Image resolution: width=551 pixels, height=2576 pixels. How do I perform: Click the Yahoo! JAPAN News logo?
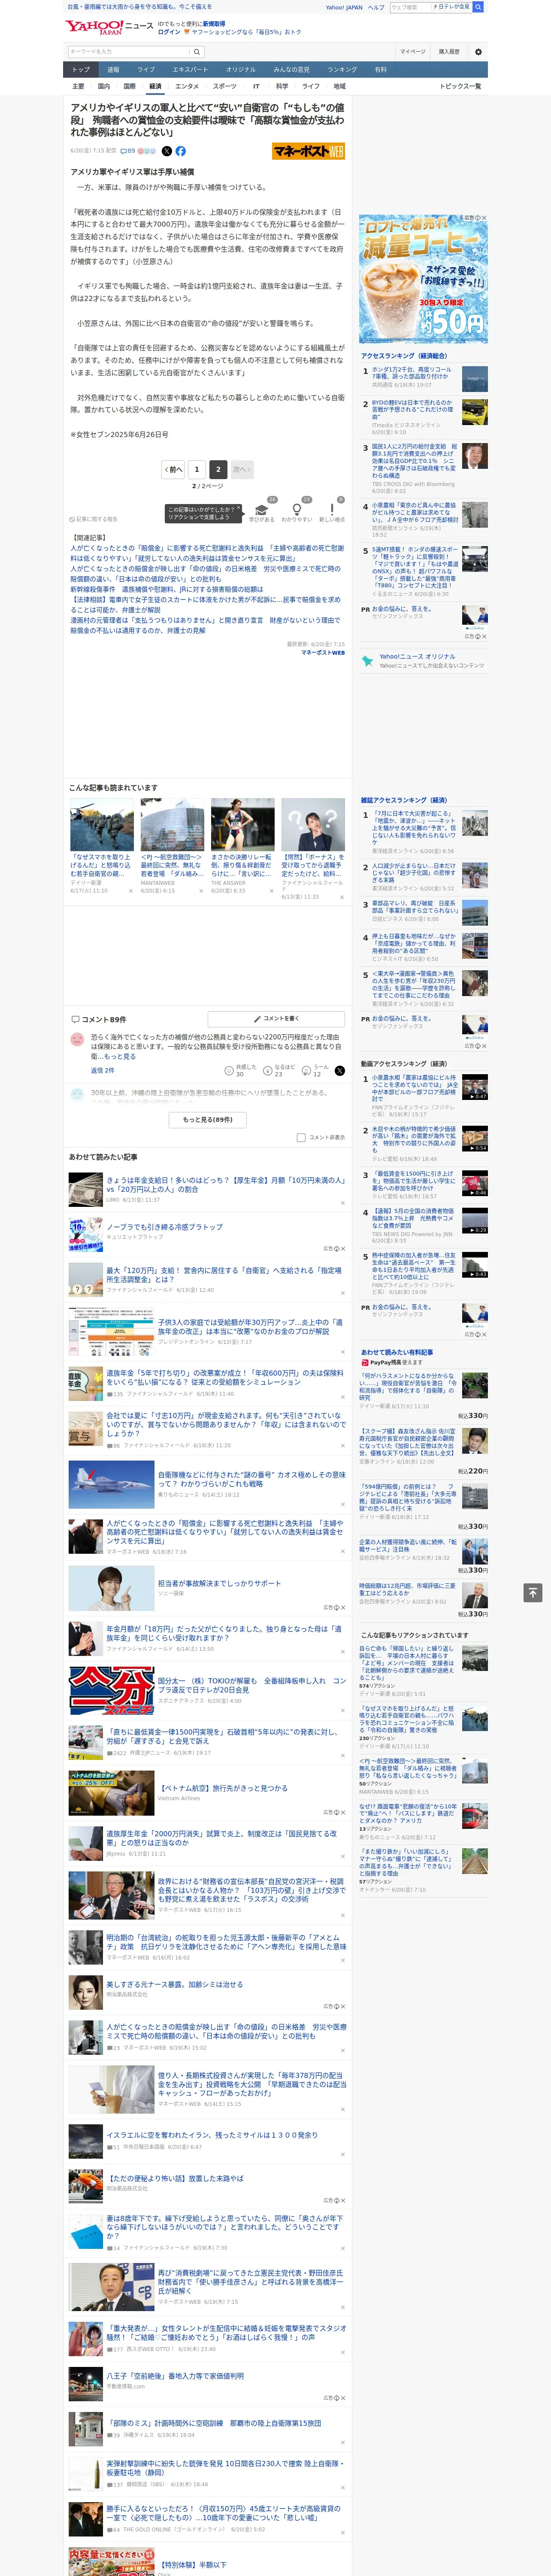pos(109,27)
